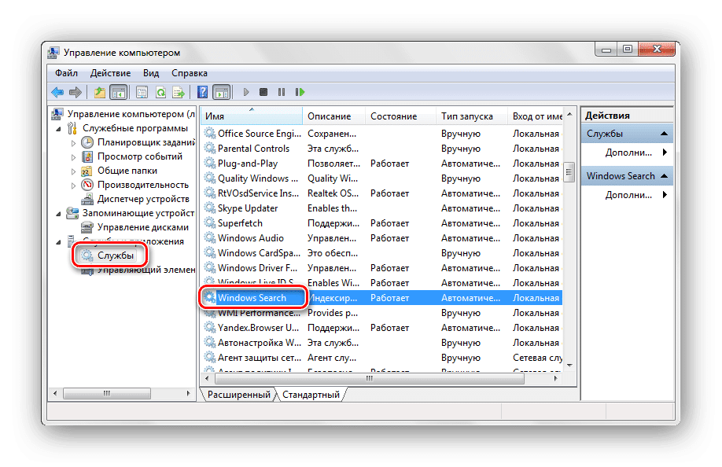The height and width of the screenshot is (467, 722).
Task: Click the Refresh toolbar icon
Action: click(x=160, y=93)
